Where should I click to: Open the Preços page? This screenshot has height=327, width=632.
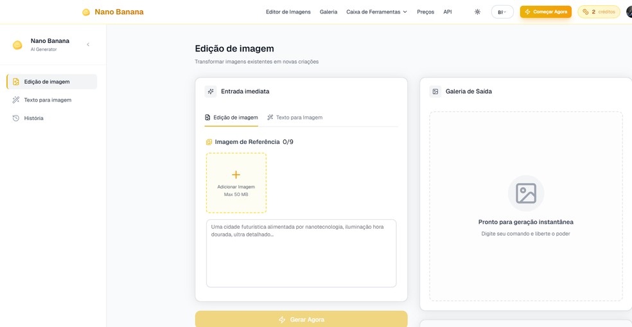click(426, 12)
